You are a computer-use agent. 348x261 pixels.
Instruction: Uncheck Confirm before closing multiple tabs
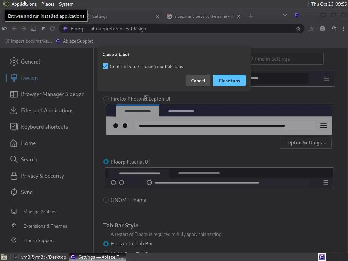tap(105, 66)
